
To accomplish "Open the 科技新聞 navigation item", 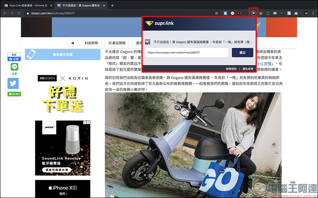I will coord(91,43).
